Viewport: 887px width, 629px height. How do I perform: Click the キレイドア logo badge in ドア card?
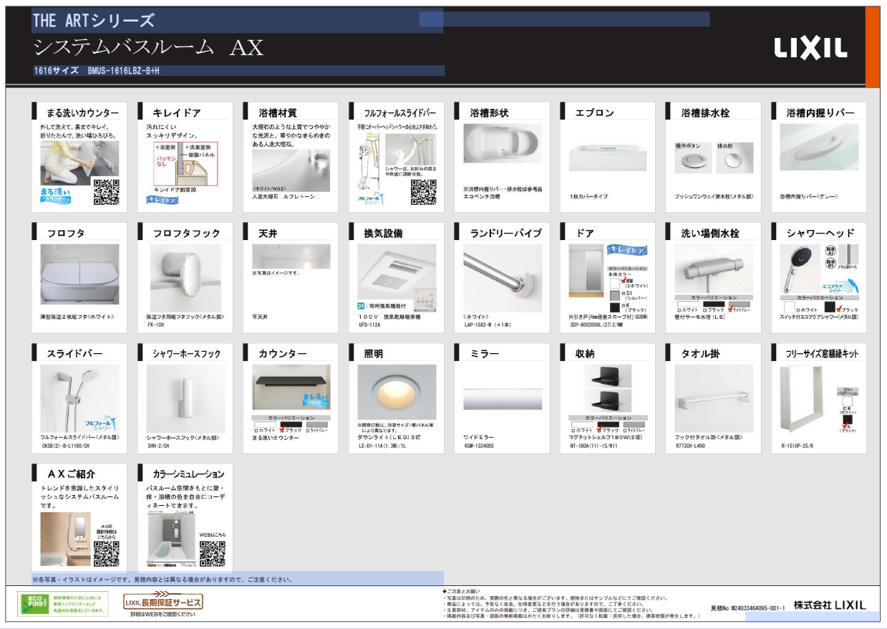pyautogui.click(x=627, y=250)
